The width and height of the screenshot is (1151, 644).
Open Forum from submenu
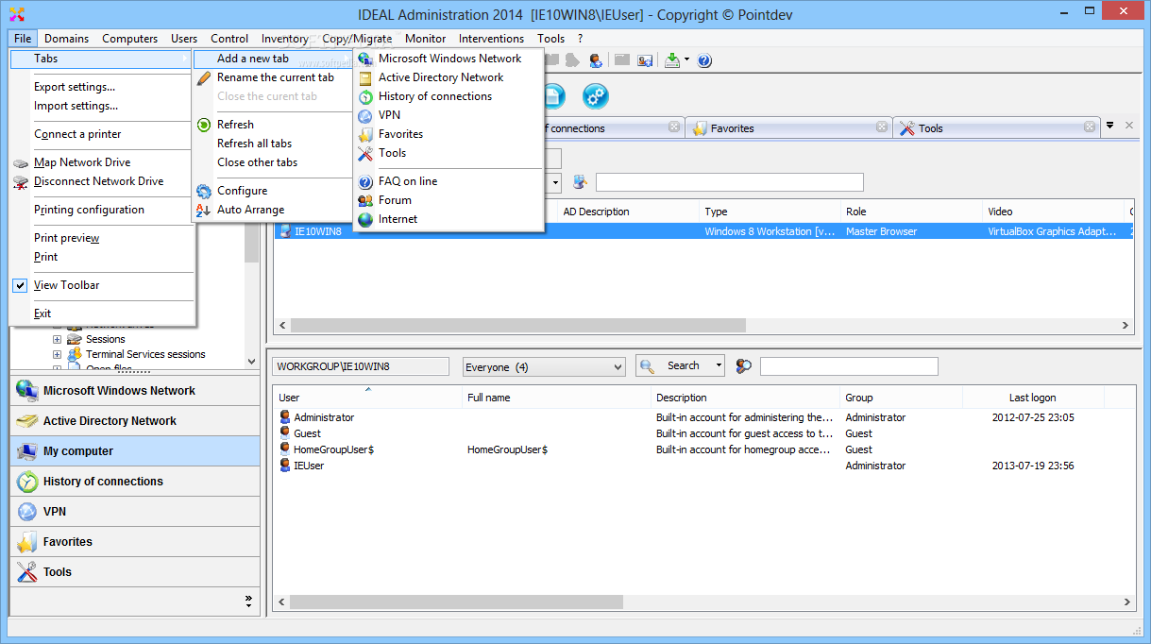tap(395, 200)
